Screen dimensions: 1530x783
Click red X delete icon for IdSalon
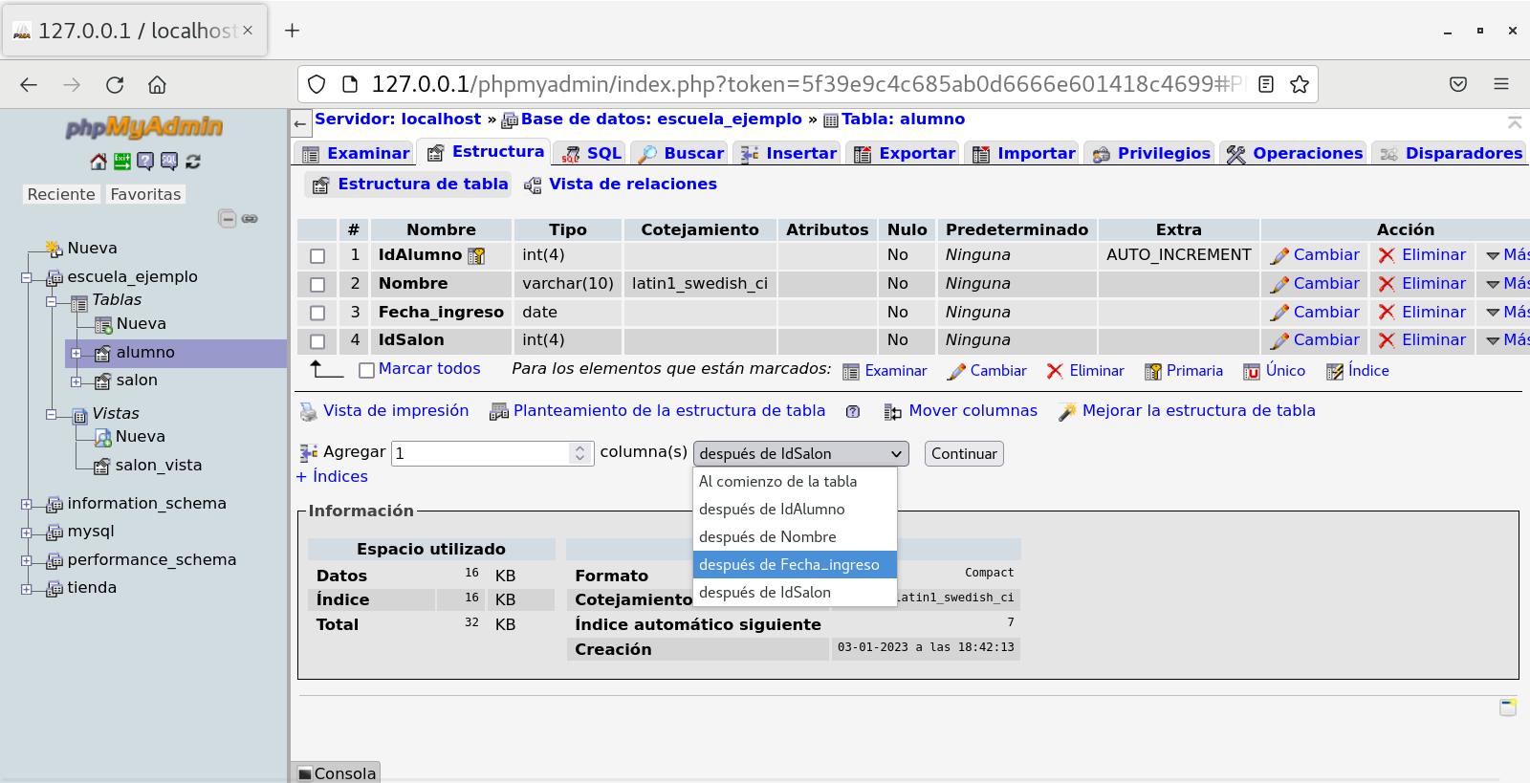coord(1387,340)
